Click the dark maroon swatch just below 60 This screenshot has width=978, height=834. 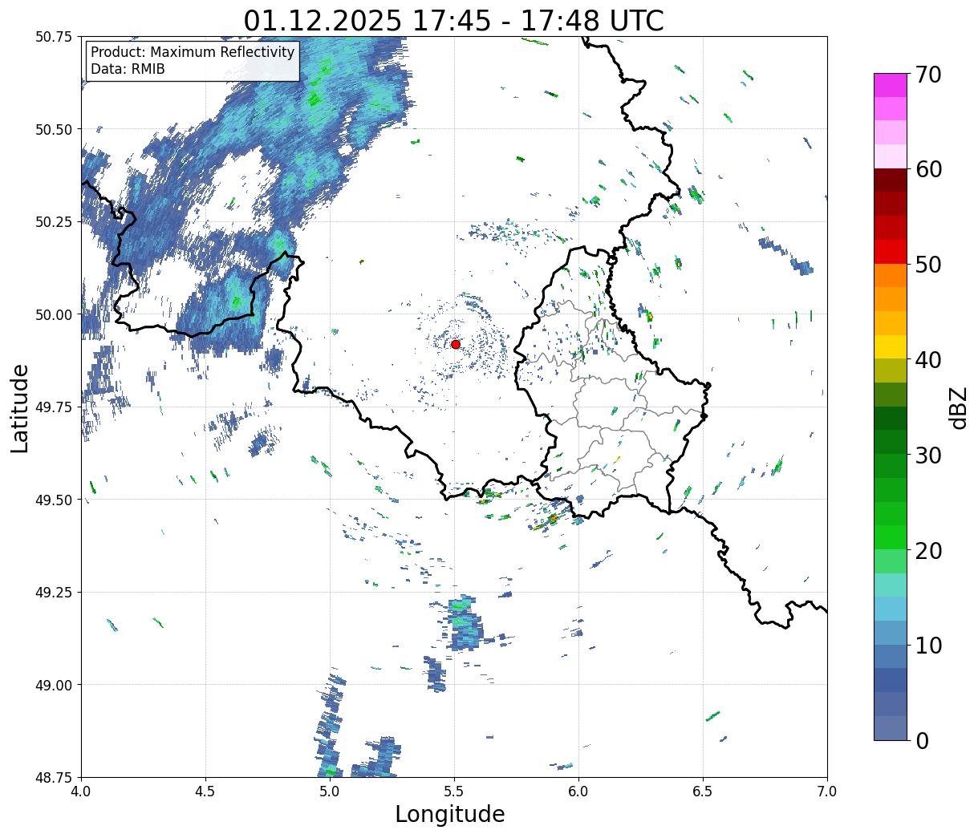[x=891, y=180]
